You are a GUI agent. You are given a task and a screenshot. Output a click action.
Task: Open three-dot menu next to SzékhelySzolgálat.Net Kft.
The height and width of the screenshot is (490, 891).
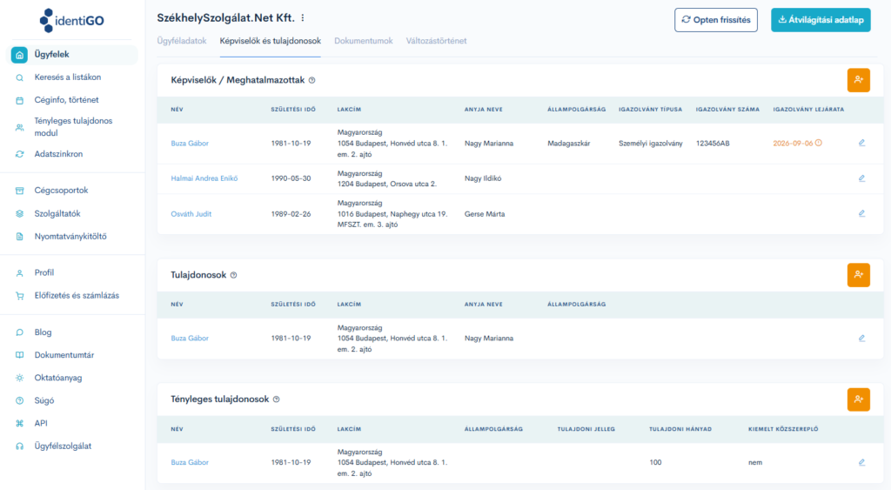coord(303,18)
